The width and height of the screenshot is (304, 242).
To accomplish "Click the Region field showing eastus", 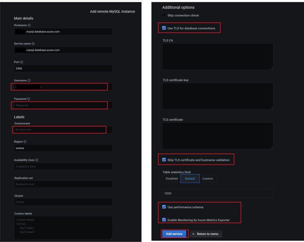I will click(63, 148).
